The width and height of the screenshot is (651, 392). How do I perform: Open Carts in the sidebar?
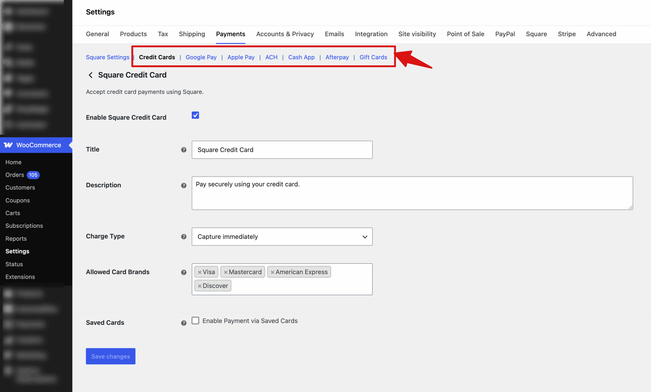tap(13, 213)
